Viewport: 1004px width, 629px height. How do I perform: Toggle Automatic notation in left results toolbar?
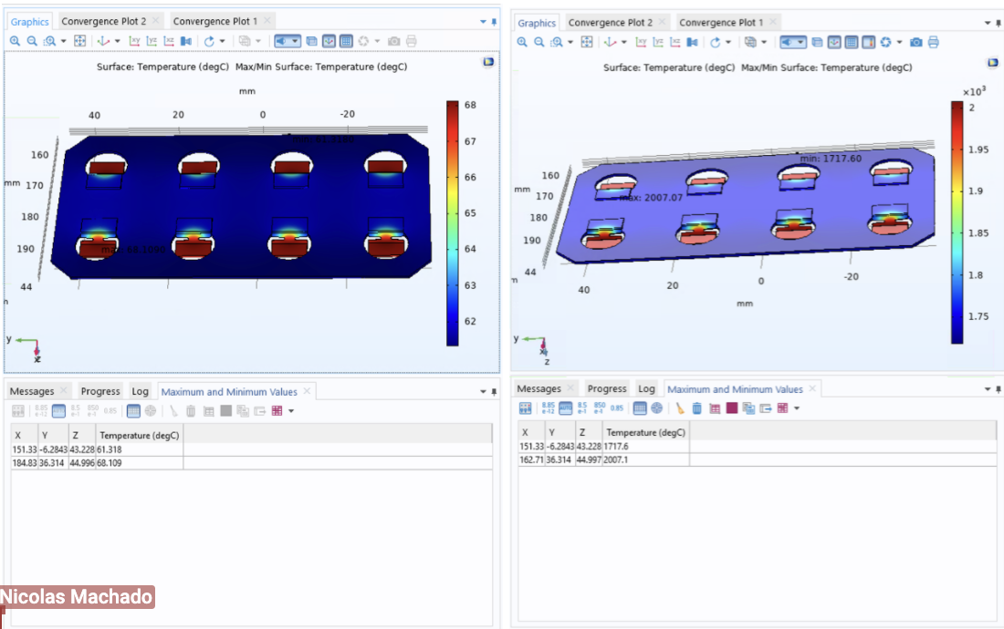tap(58, 411)
